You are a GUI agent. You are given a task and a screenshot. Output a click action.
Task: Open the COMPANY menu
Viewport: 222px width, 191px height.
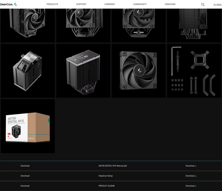click(110, 4)
